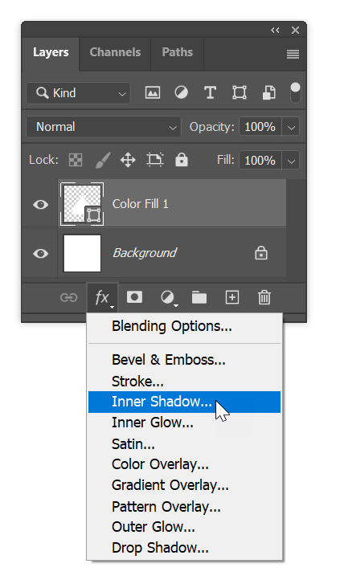Filter for smart objects icon
Image resolution: width=340 pixels, height=588 pixels.
(x=268, y=92)
